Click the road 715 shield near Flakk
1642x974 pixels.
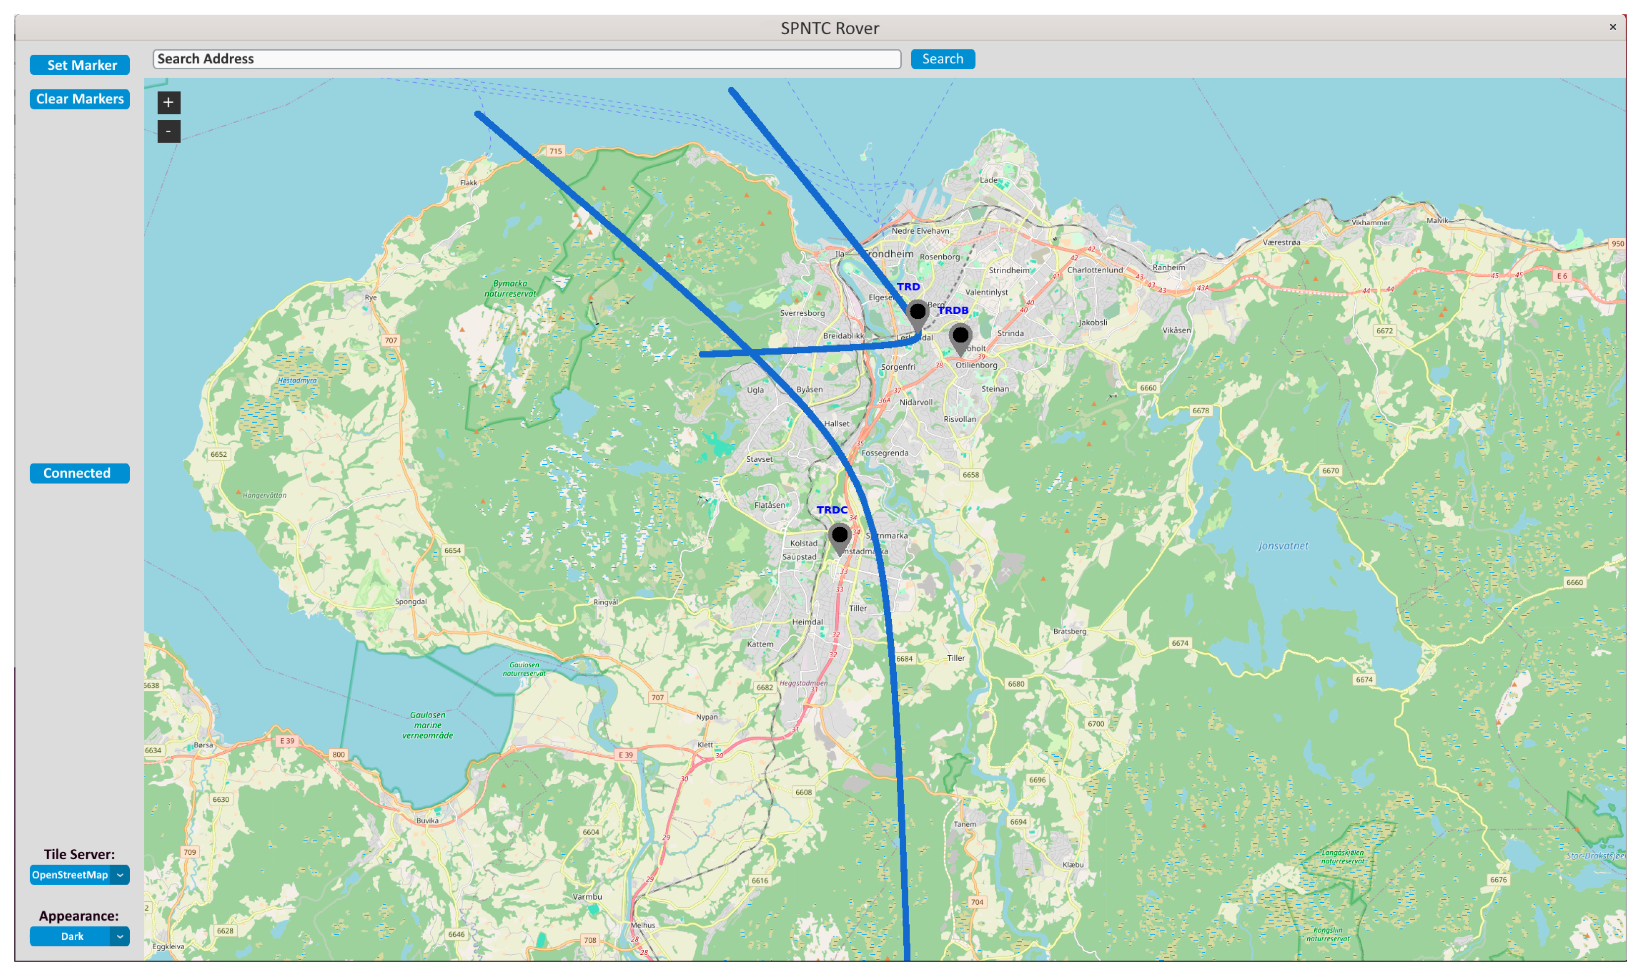point(556,151)
